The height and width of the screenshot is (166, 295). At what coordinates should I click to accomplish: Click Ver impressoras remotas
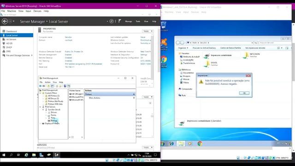click(255, 48)
